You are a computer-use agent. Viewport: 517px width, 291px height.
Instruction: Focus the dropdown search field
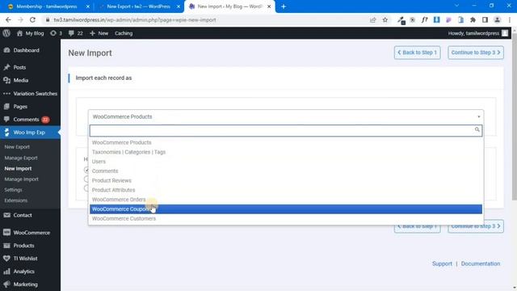pyautogui.click(x=286, y=130)
